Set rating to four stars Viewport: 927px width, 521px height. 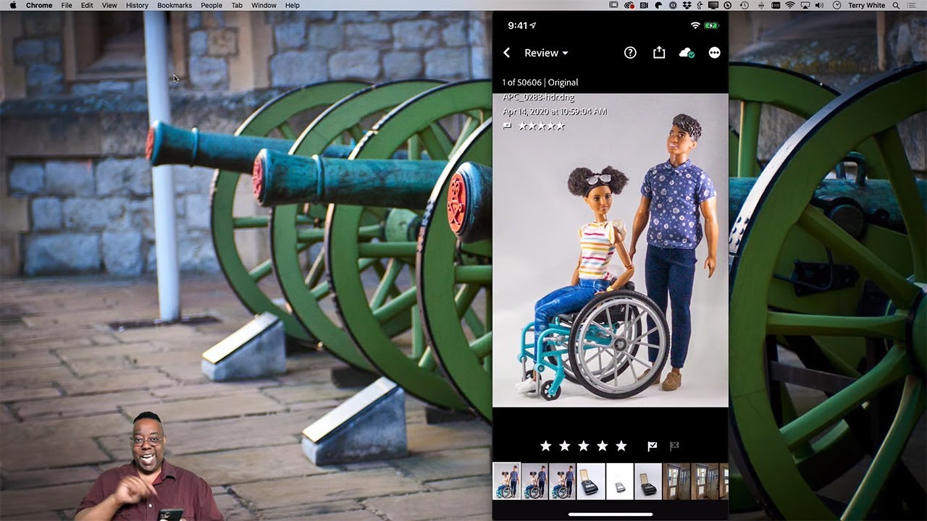point(602,446)
